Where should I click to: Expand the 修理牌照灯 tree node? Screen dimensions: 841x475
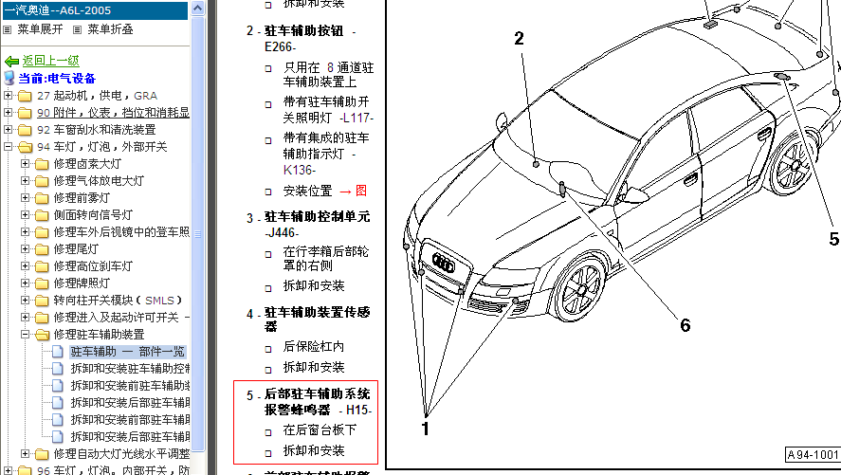tap(26, 283)
